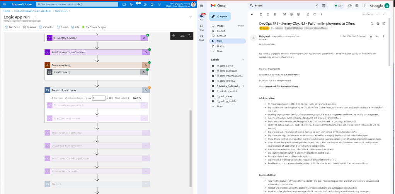
Task: Expand Set variable tempvariable A action
Action: 97,105
